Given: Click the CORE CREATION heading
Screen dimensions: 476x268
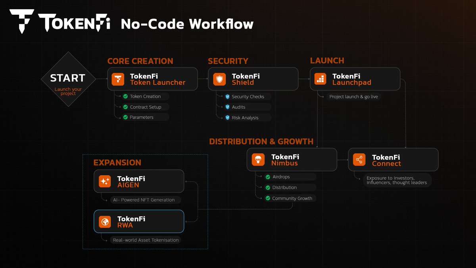Looking at the screenshot, I should pyautogui.click(x=140, y=61).
